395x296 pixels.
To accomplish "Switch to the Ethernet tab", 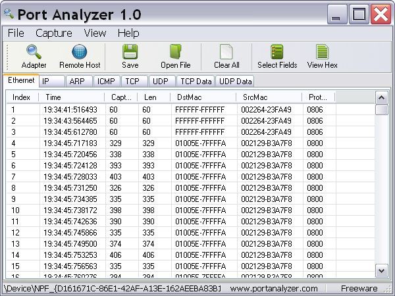I will (21, 80).
